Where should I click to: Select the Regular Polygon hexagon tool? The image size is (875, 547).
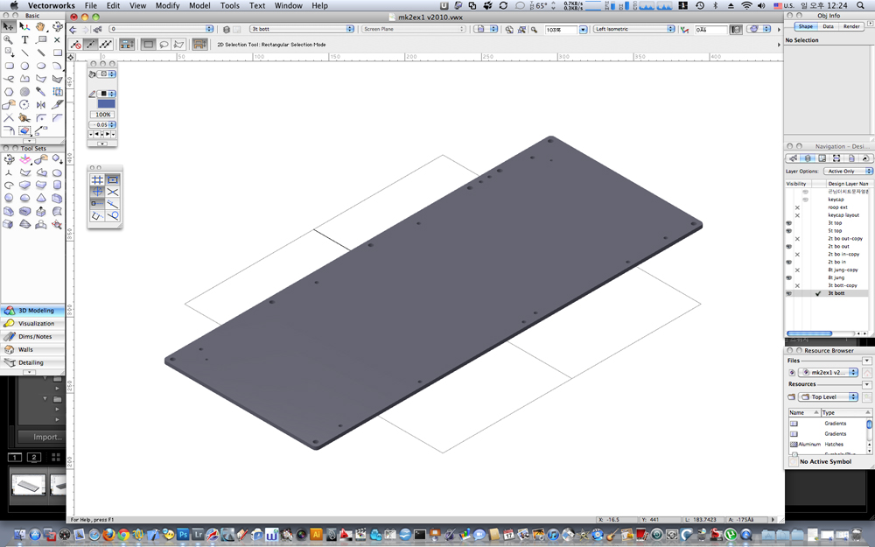pos(9,92)
